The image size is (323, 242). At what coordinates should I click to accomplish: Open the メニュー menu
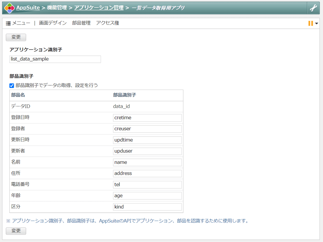21,23
